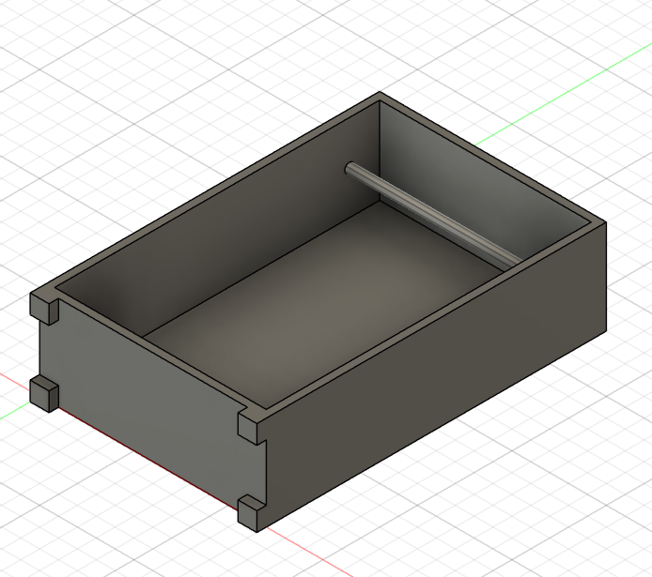Image resolution: width=652 pixels, height=577 pixels.
Task: Select the upper-left corner tab on front panel
Action: (44, 308)
